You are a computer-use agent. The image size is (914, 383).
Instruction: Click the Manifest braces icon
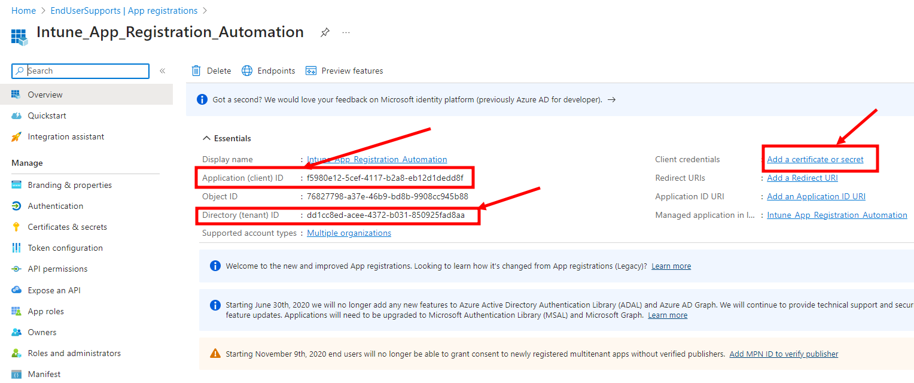16,374
